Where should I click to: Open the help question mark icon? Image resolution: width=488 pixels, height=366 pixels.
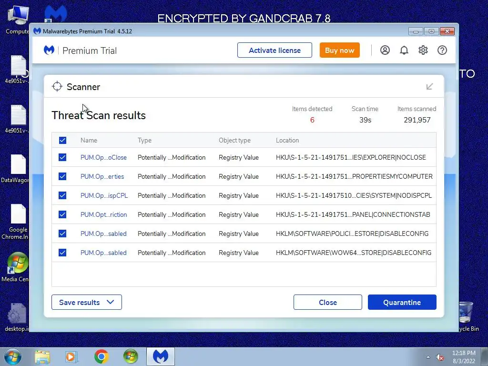(x=442, y=50)
